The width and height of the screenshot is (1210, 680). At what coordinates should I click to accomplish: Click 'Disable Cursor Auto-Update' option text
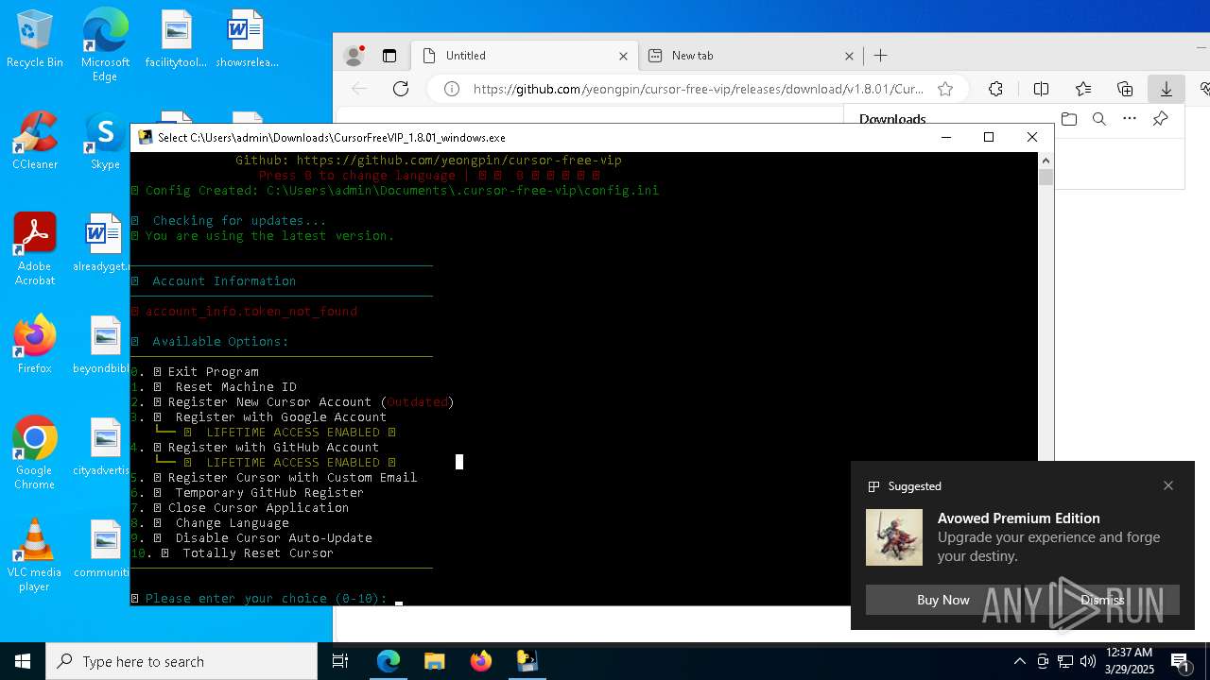[x=273, y=537]
